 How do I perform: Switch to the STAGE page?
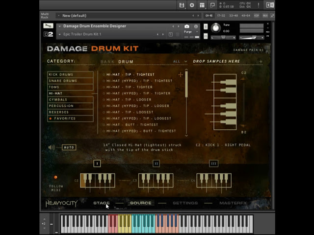click(102, 203)
